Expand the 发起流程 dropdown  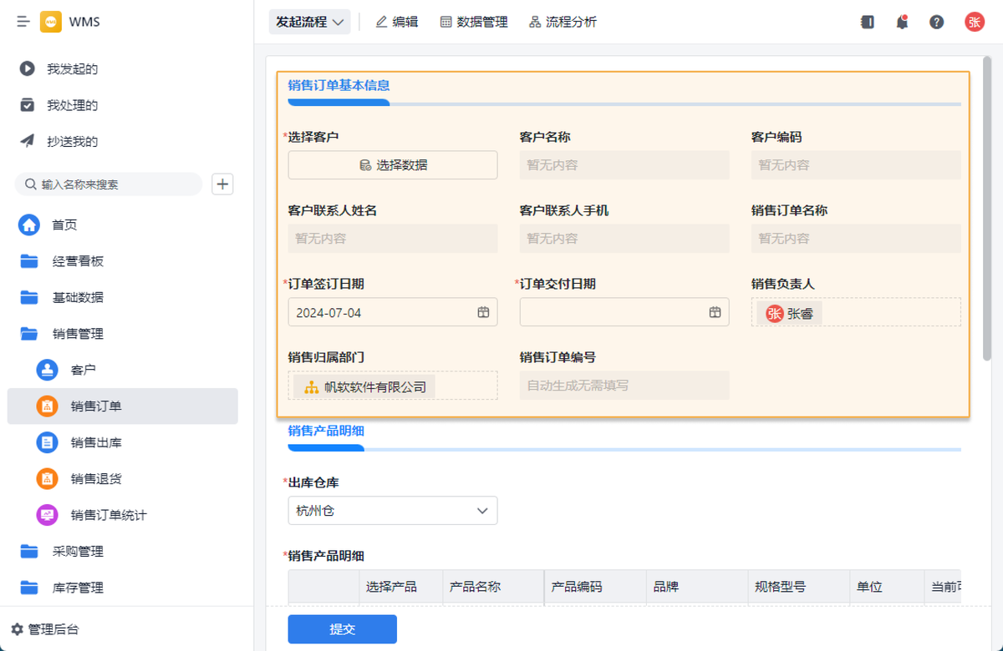(310, 23)
